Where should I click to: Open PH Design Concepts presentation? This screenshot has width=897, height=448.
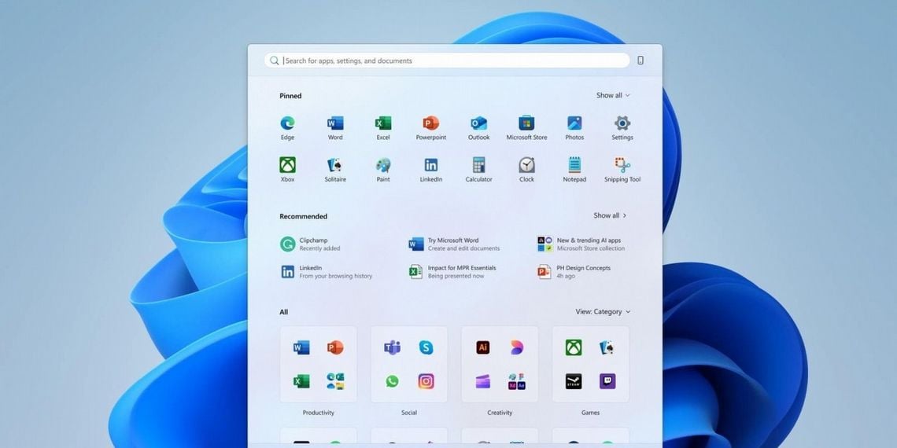(574, 271)
